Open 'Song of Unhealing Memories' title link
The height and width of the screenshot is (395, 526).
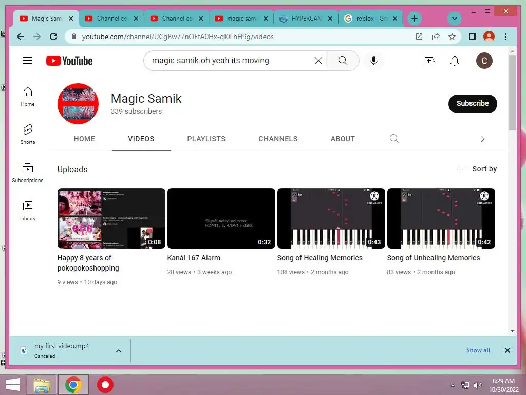434,258
